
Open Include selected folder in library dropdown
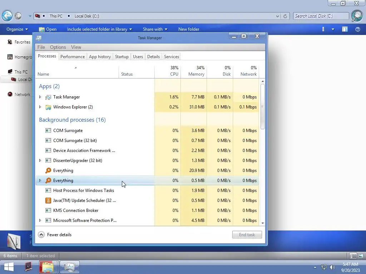coord(99,29)
